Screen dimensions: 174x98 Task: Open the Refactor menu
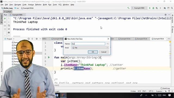[x=38, y=5]
